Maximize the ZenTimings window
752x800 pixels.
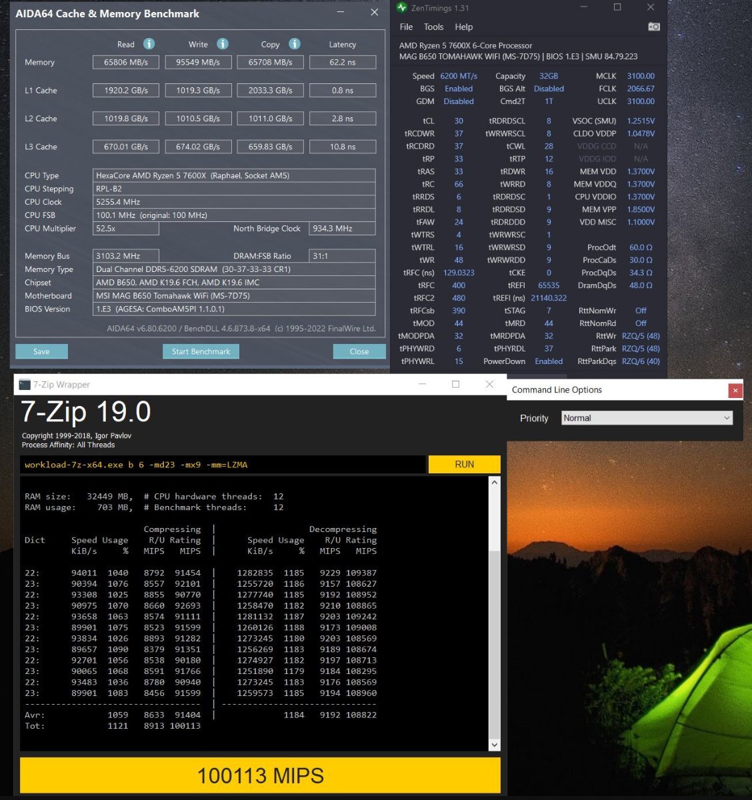point(617,7)
